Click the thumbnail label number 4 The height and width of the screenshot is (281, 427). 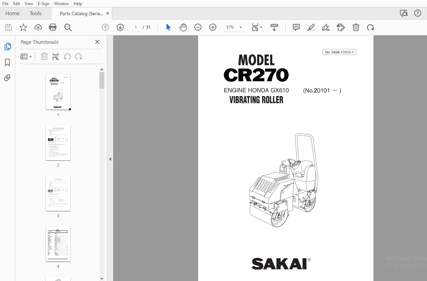coord(58,266)
